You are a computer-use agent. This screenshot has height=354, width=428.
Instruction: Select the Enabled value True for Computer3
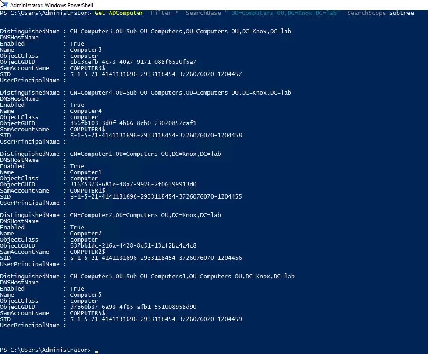(x=77, y=44)
